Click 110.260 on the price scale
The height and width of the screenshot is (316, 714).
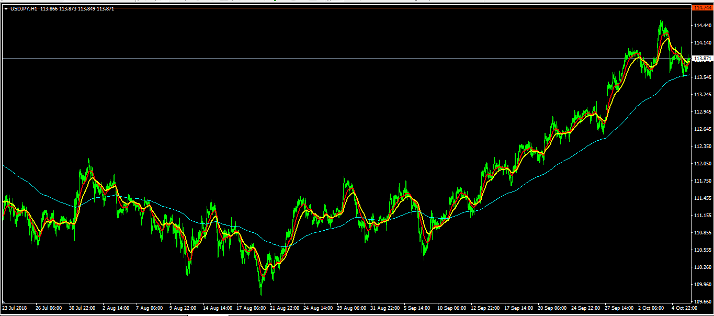click(x=702, y=267)
